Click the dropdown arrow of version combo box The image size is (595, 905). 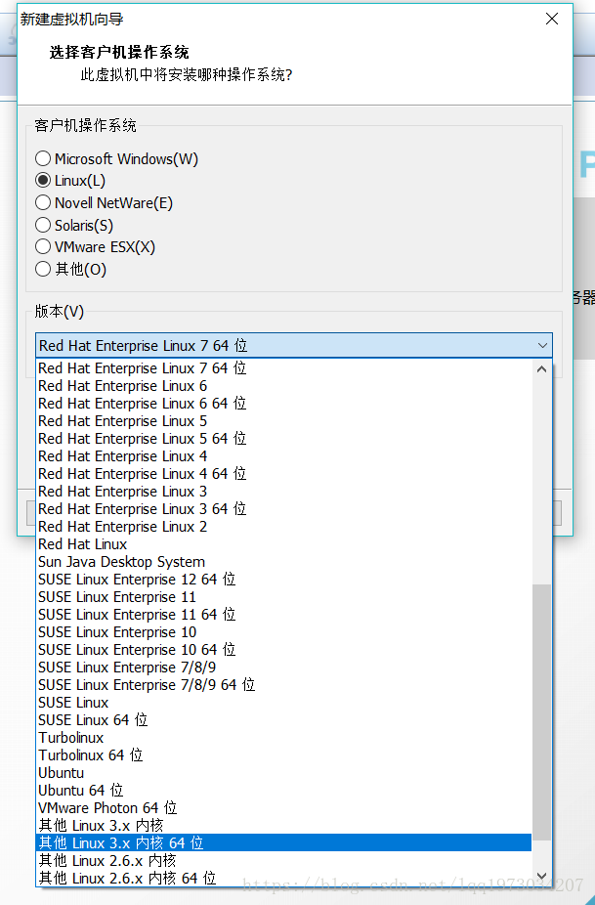tap(542, 345)
